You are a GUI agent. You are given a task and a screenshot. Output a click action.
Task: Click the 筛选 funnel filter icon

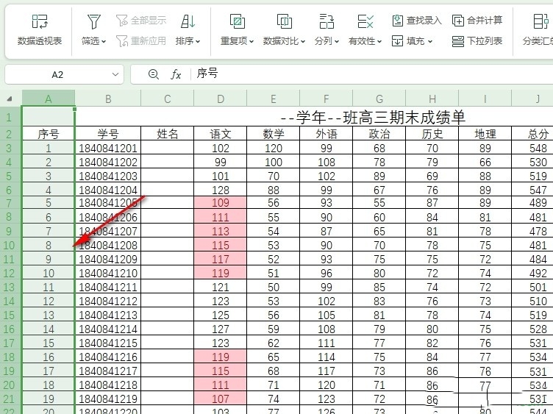pyautogui.click(x=94, y=22)
